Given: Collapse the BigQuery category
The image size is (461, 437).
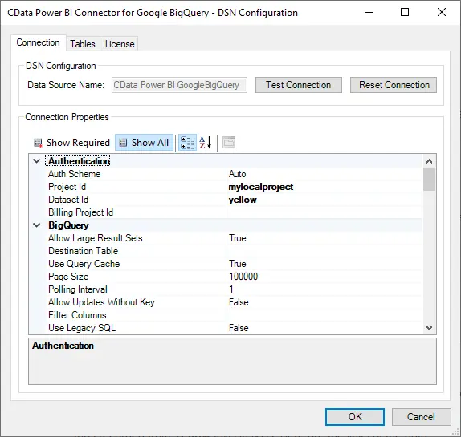Looking at the screenshot, I should 37,225.
